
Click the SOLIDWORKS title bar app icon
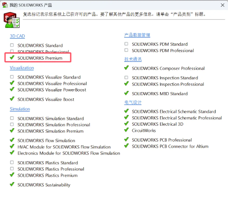pos(5,5)
